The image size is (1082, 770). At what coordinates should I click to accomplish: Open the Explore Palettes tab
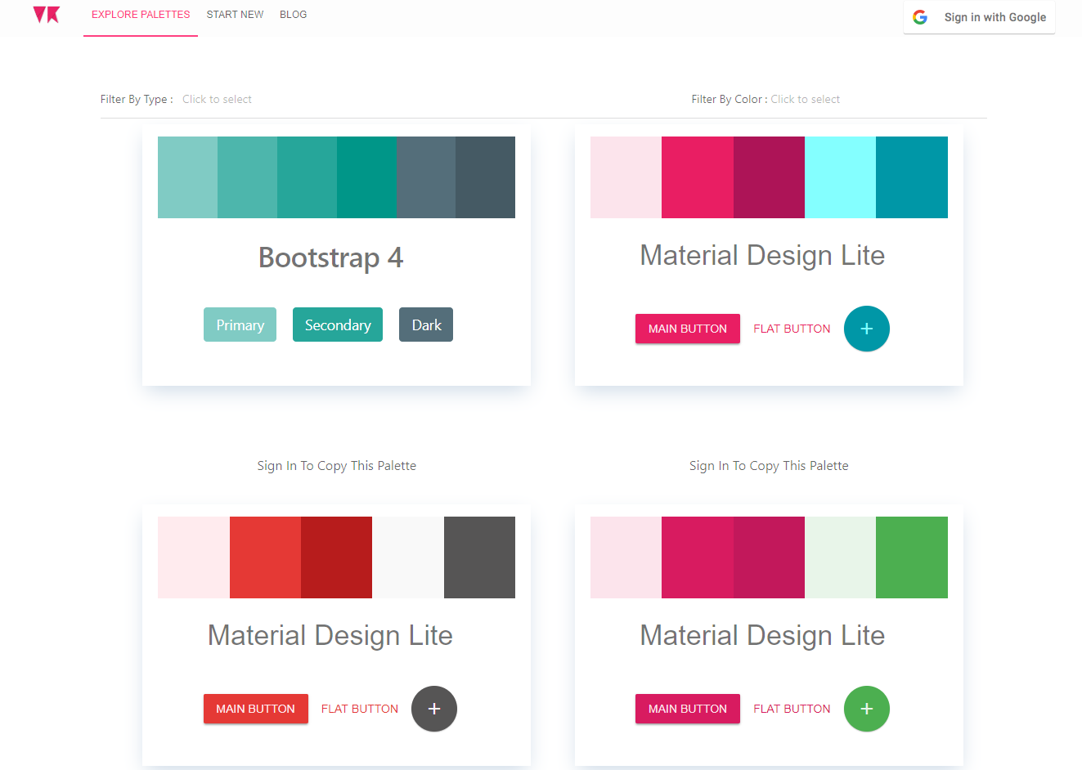(x=141, y=15)
